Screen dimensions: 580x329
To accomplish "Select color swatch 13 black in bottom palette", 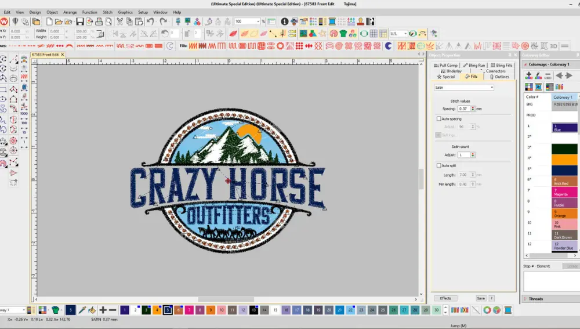I will pyautogui.click(x=254, y=310).
